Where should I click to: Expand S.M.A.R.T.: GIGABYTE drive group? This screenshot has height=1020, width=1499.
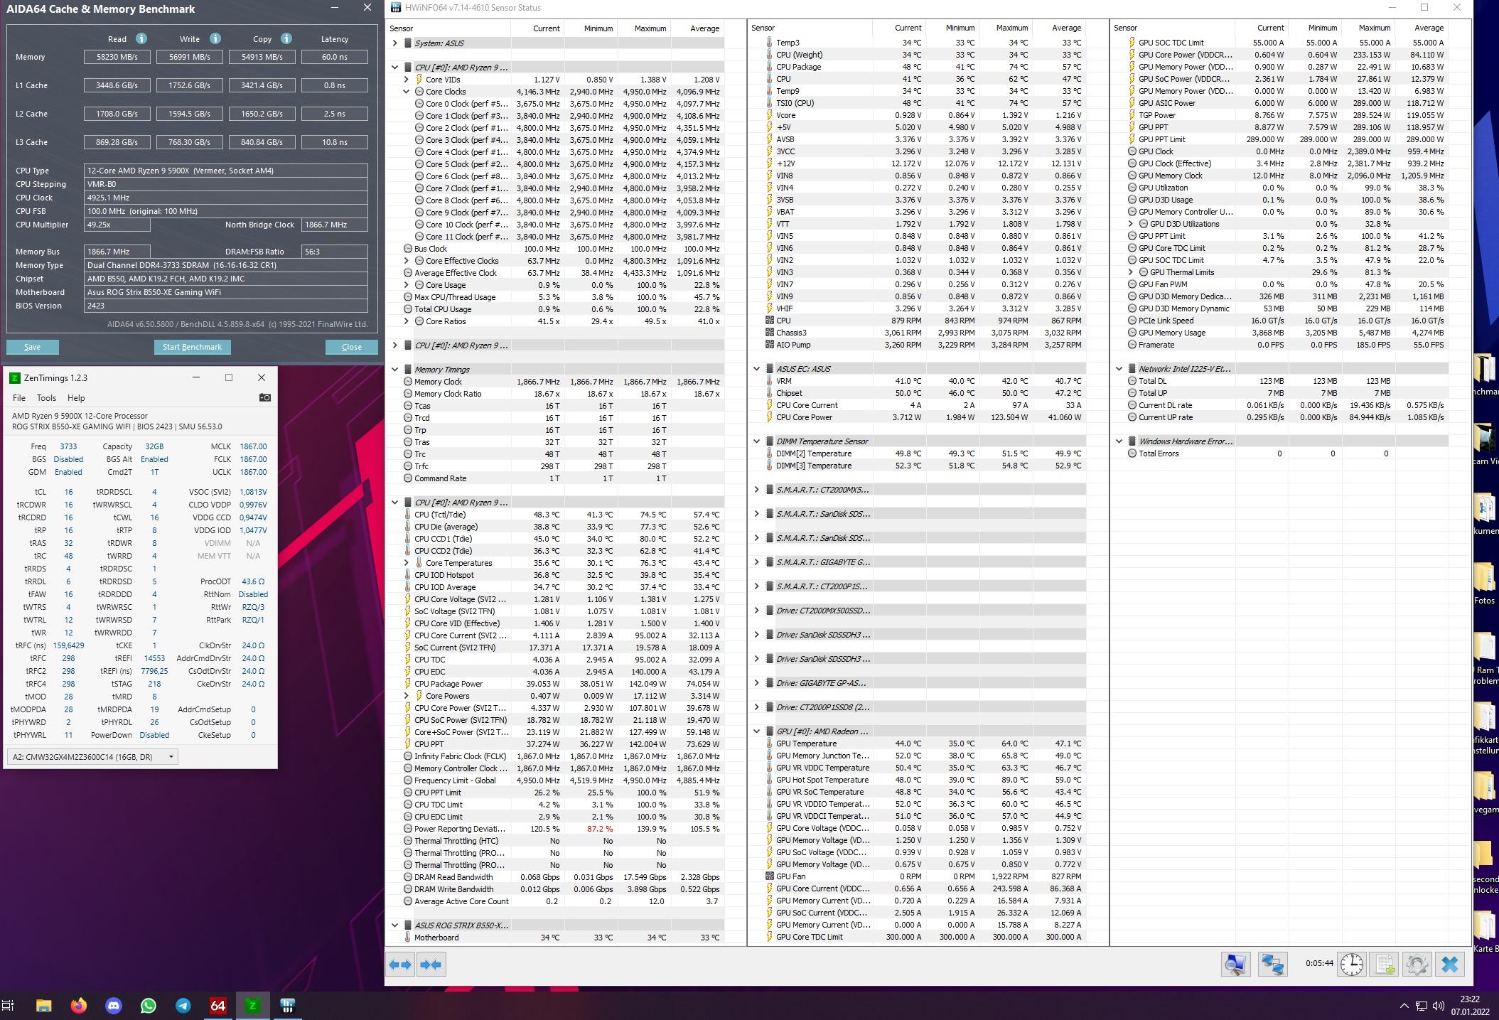(x=757, y=562)
